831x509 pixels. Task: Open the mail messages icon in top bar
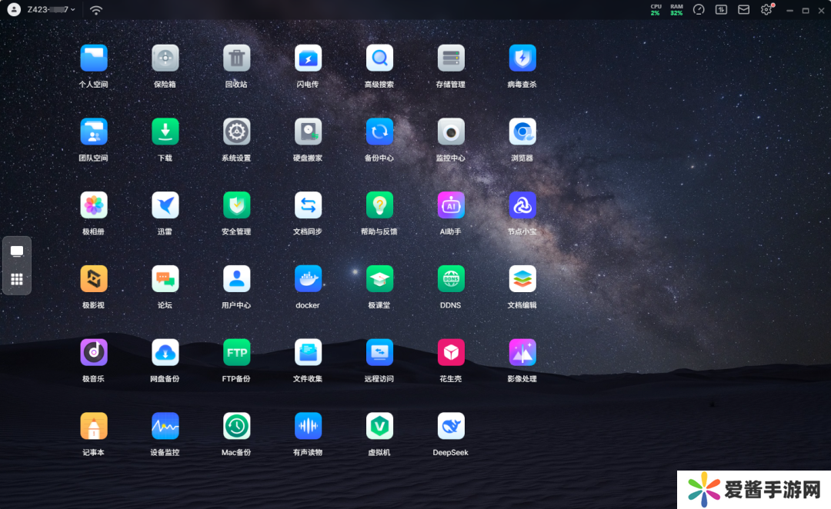click(x=743, y=10)
